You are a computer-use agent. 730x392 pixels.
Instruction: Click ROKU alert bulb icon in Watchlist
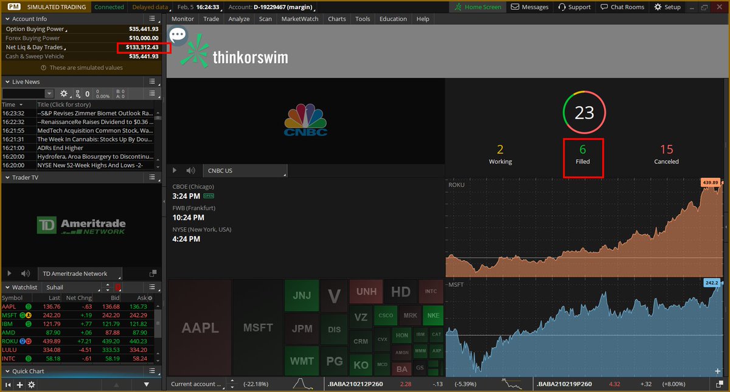pyautogui.click(x=22, y=341)
